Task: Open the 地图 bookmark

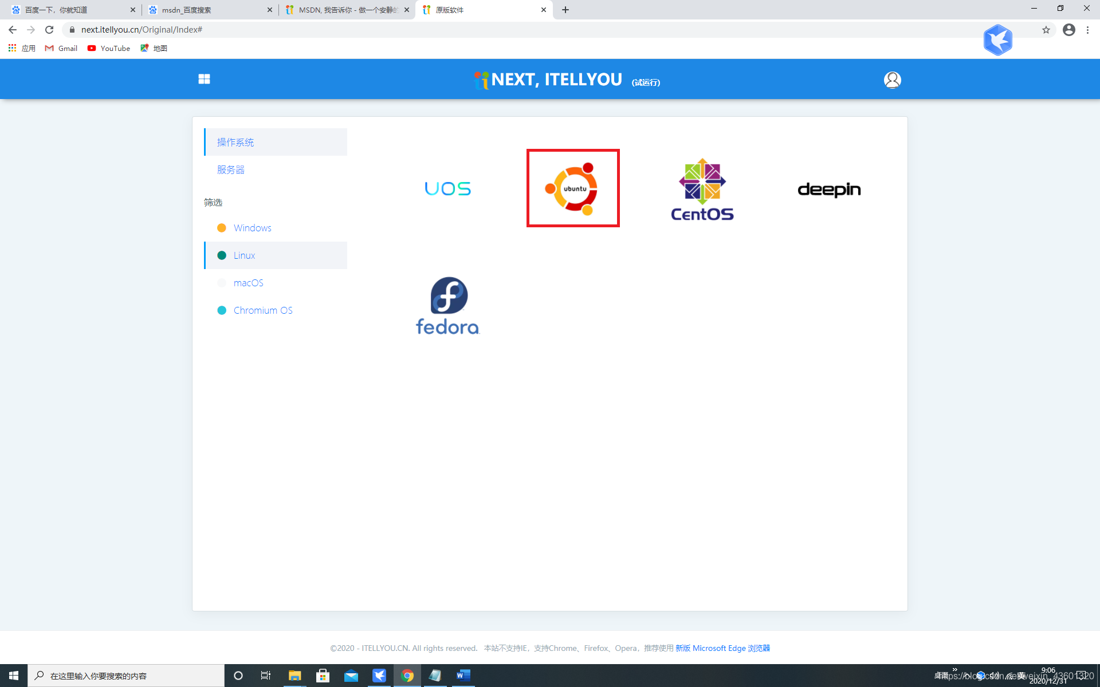Action: [x=154, y=48]
